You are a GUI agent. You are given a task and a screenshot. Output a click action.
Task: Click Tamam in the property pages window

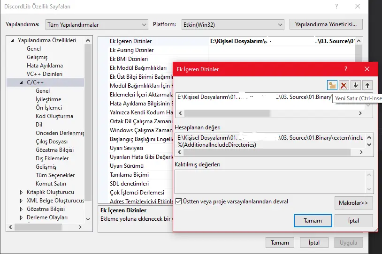[280, 243]
